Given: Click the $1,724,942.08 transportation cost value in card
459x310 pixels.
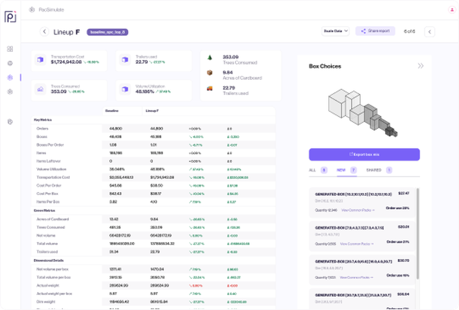Looking at the screenshot, I should pyautogui.click(x=66, y=62).
